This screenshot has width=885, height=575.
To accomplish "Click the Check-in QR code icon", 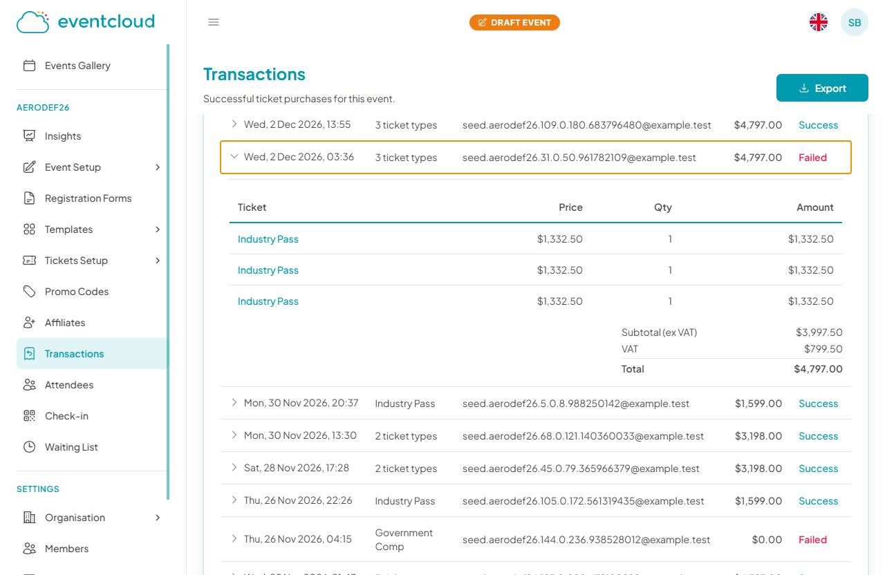I will (x=29, y=416).
